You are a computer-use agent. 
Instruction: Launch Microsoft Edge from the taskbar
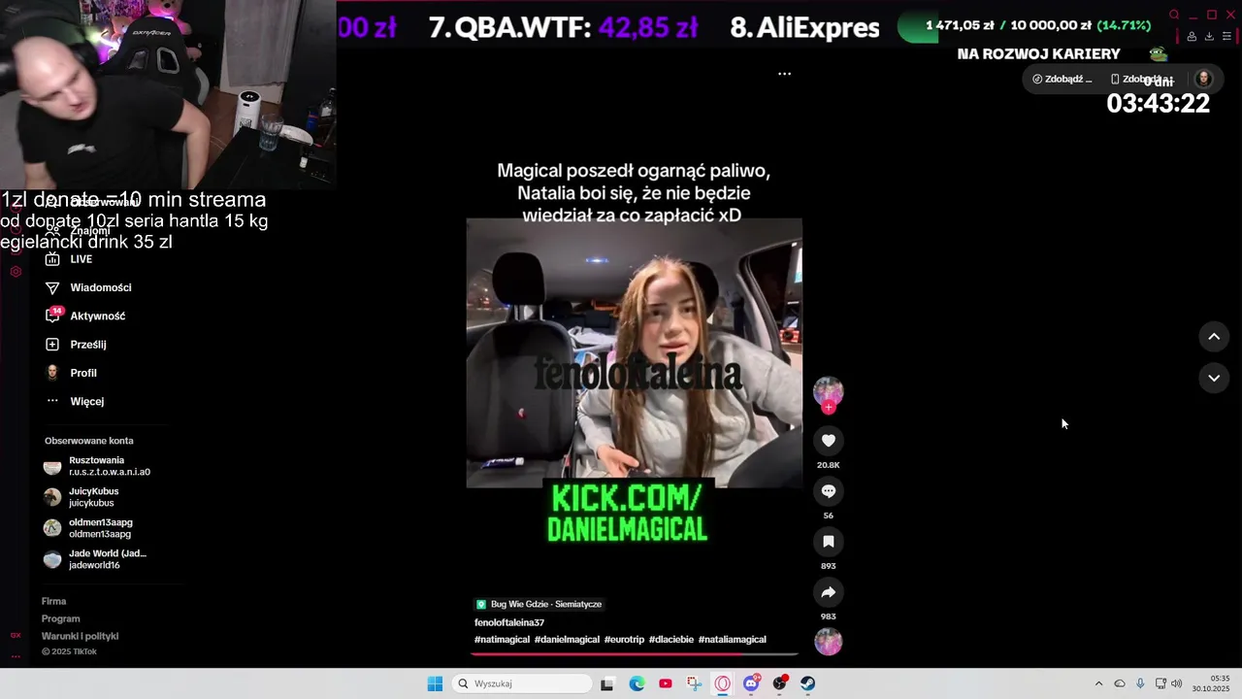pyautogui.click(x=637, y=683)
